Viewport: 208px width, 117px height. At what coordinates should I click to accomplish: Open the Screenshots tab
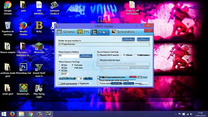click(123, 32)
